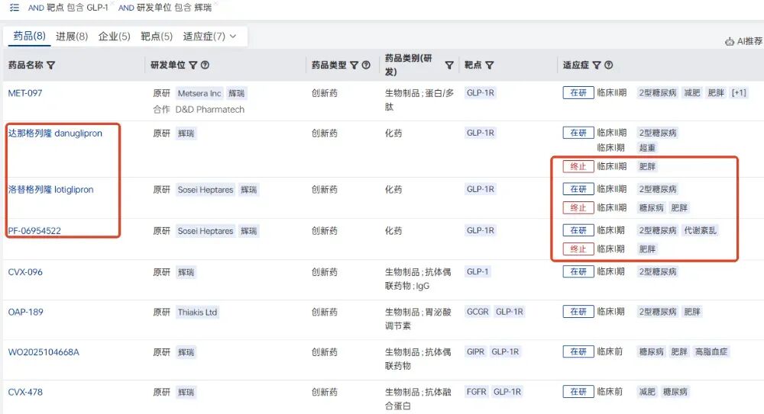Click the filter icon beside 适应症
Image resolution: width=764 pixels, height=414 pixels.
[x=597, y=66]
